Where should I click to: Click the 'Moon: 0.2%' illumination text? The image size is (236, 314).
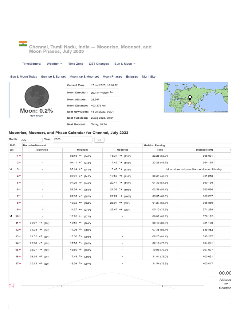36,111
